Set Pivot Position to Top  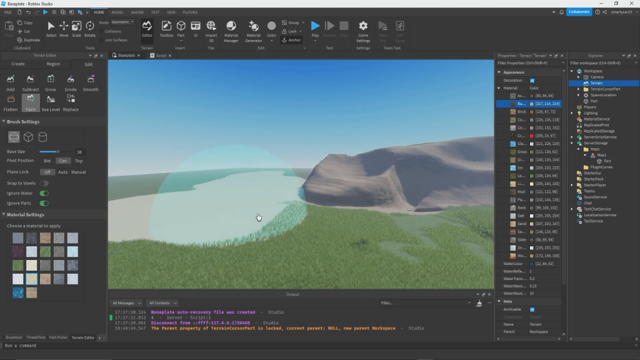78,161
